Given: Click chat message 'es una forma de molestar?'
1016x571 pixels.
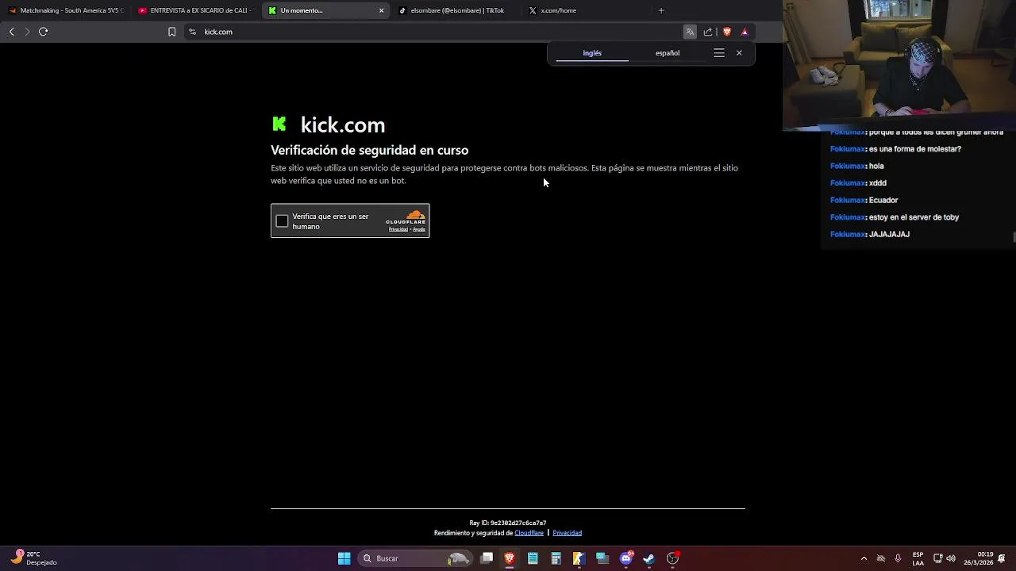Looking at the screenshot, I should coord(915,149).
